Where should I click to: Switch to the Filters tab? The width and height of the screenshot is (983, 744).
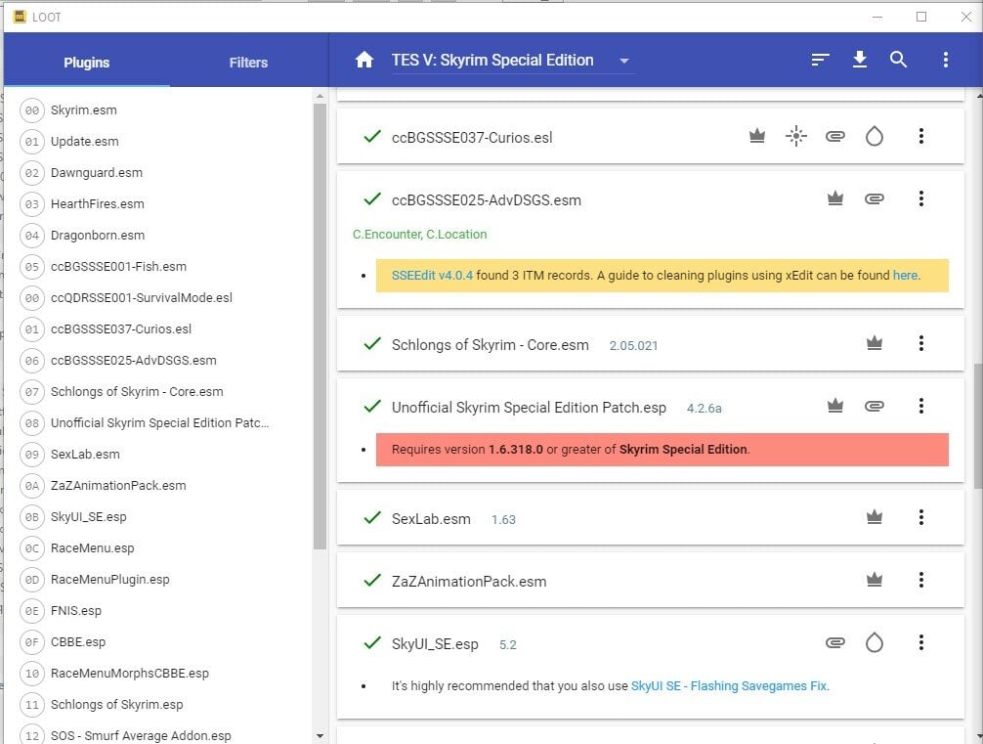click(248, 63)
